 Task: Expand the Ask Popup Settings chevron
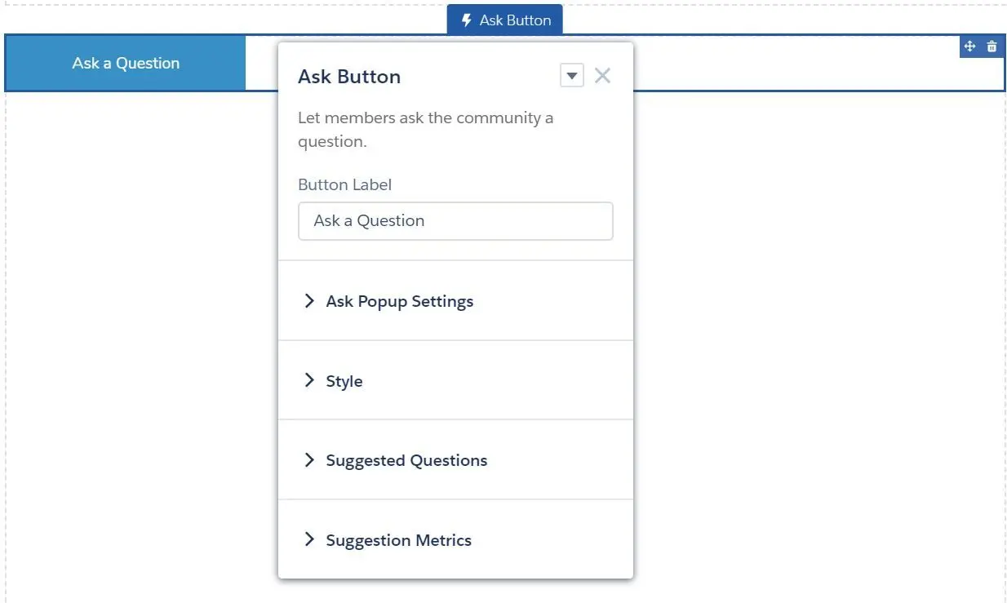[309, 301]
